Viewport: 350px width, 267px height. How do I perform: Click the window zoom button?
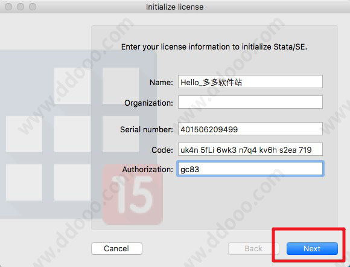[33, 7]
